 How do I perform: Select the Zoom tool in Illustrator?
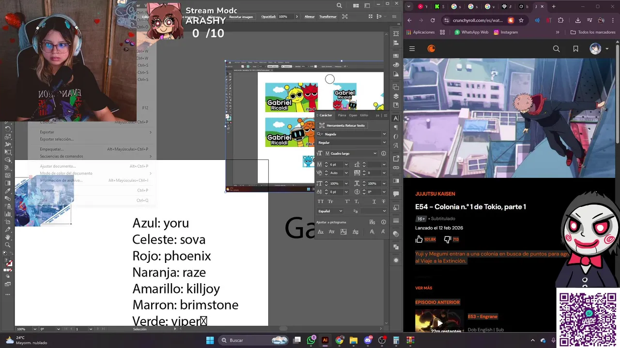(8, 245)
